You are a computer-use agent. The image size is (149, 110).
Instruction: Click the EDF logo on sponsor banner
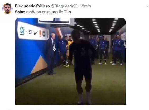[x=30, y=32]
